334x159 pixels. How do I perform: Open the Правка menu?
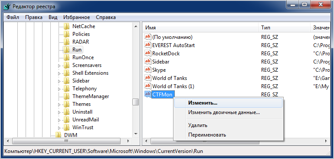click(34, 17)
